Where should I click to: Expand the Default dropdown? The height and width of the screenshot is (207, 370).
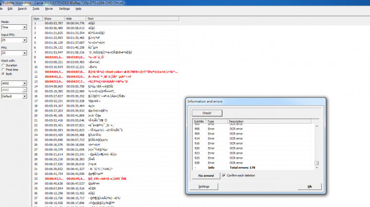point(24,96)
